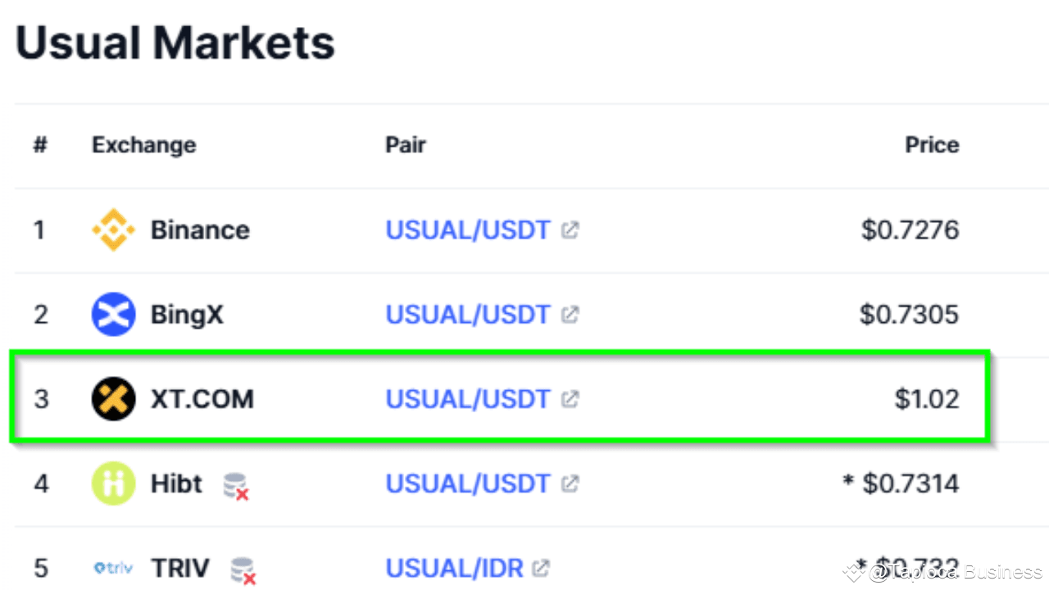Open the XT.COM USUAL/USDT pair link
1049x590 pixels.
click(x=467, y=399)
